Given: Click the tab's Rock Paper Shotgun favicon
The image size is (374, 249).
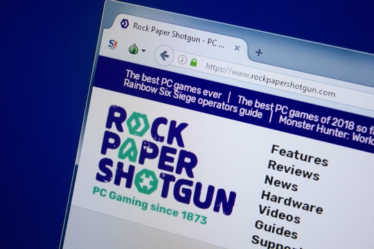Looking at the screenshot, I should click(x=124, y=24).
